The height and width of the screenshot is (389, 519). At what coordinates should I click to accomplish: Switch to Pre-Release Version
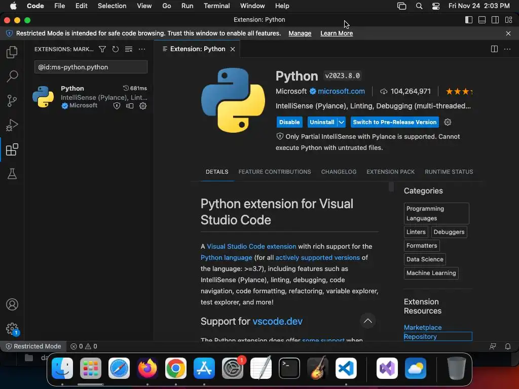(x=394, y=122)
